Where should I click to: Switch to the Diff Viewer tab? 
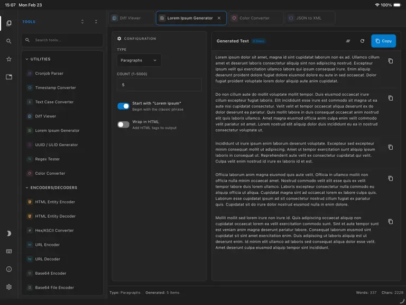[131, 18]
